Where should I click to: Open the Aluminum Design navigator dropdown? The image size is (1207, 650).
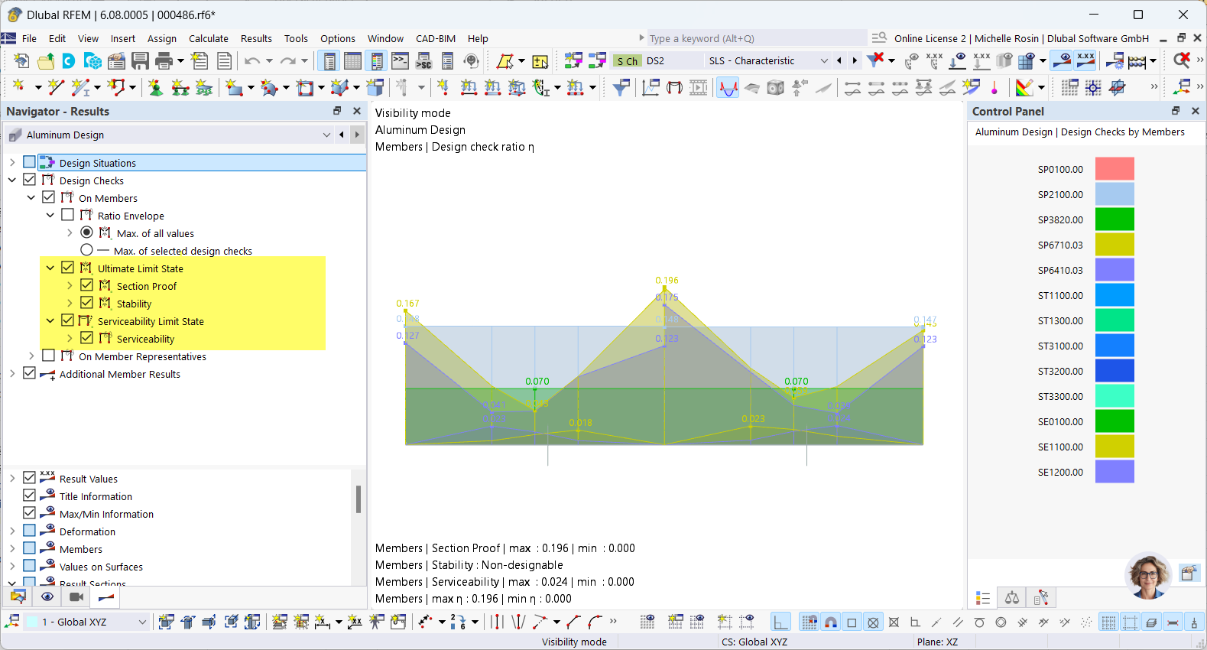(x=326, y=135)
